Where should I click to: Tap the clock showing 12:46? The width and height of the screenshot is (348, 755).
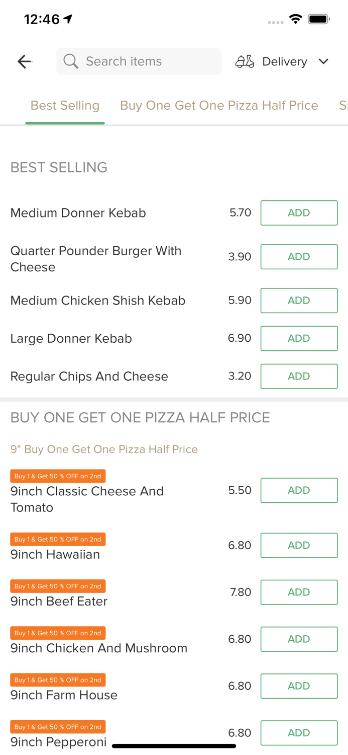point(43,19)
